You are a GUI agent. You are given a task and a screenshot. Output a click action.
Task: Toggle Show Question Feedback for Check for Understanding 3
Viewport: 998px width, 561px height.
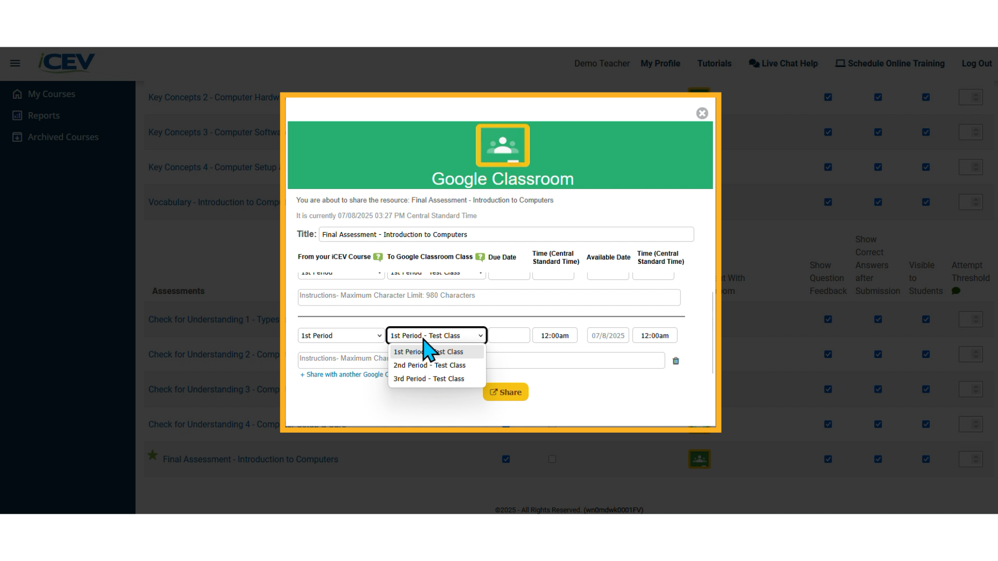pos(828,389)
